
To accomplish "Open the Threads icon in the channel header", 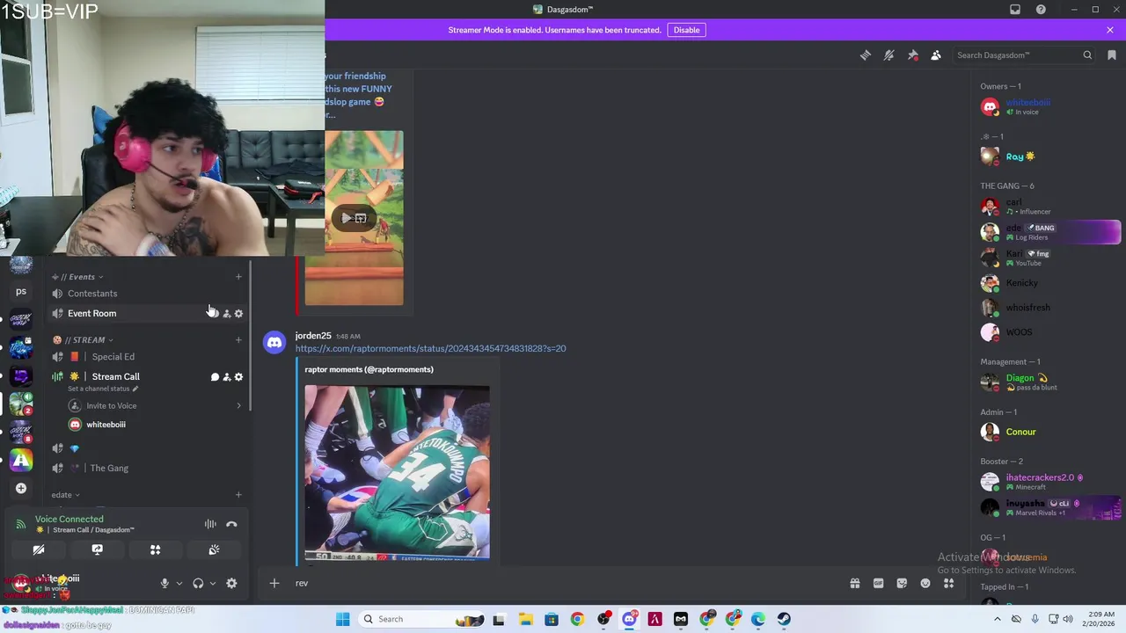I will pos(866,55).
